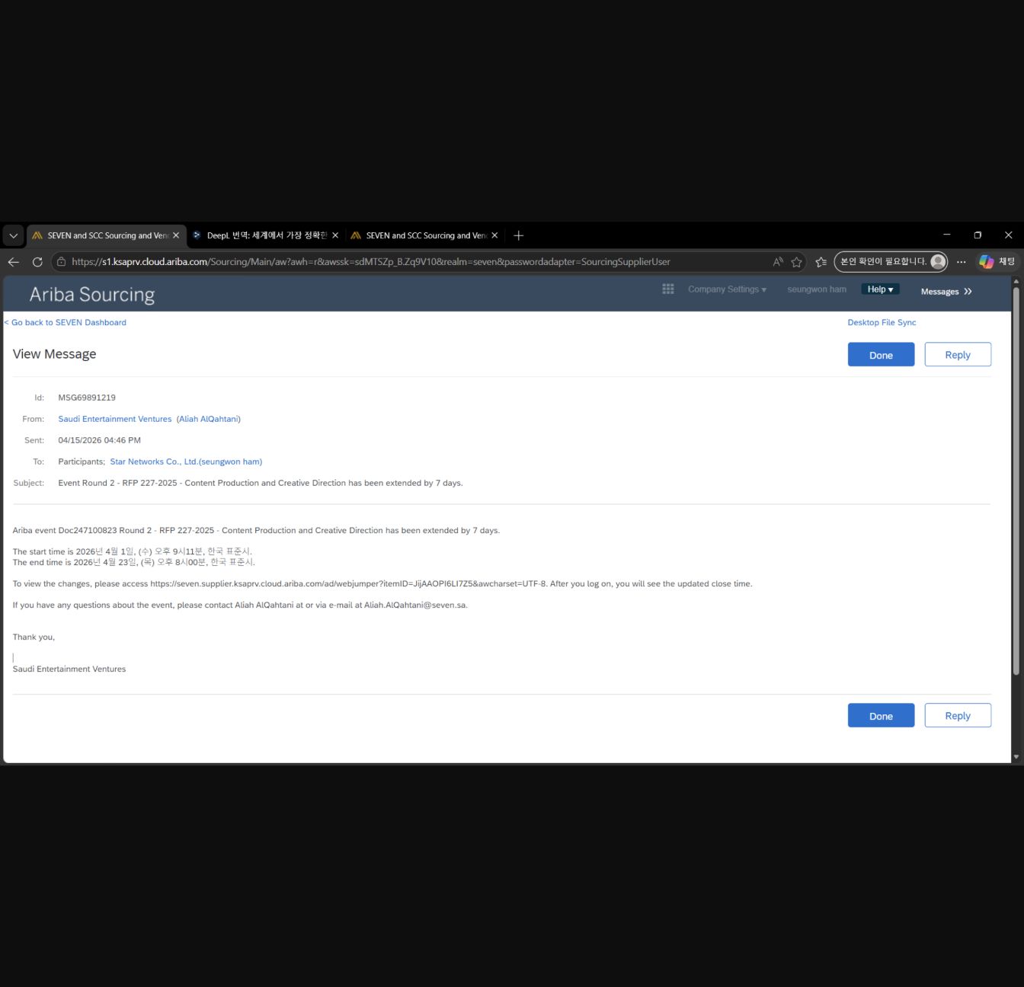This screenshot has height=987, width=1024.
Task: Click the Saudi Entertainment Ventures signature text
Action: [x=69, y=669]
